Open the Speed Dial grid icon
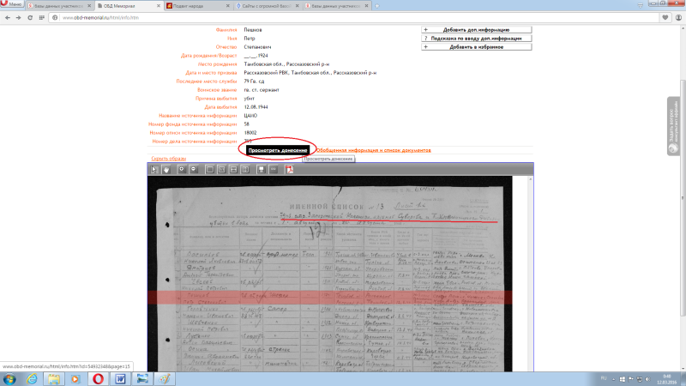 (x=41, y=17)
